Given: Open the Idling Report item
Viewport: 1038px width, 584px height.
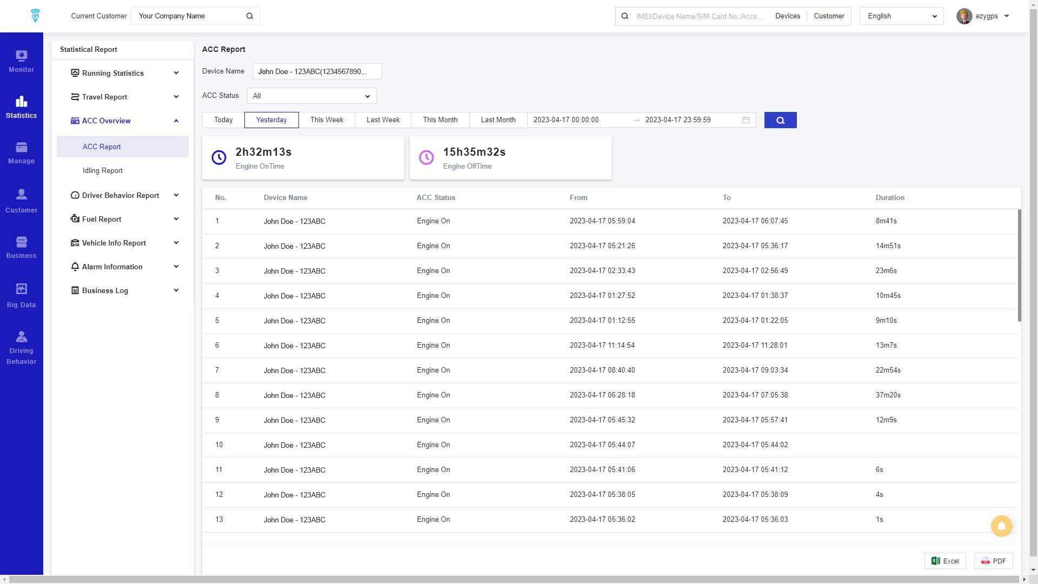Looking at the screenshot, I should [103, 171].
